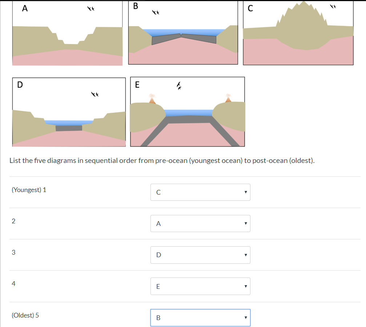Open the answer dropdown for position 2

[x=200, y=223]
